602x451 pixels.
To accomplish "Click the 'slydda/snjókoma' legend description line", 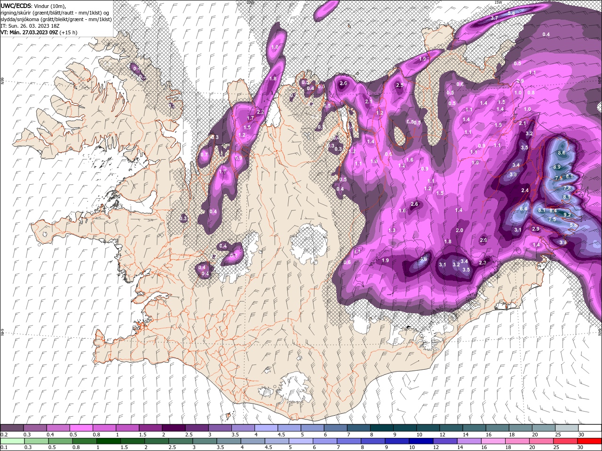I will click(x=56, y=19).
